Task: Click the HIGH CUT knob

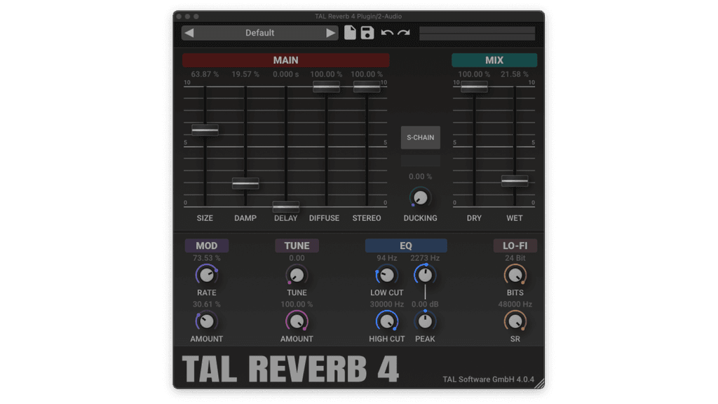Action: 386,321
